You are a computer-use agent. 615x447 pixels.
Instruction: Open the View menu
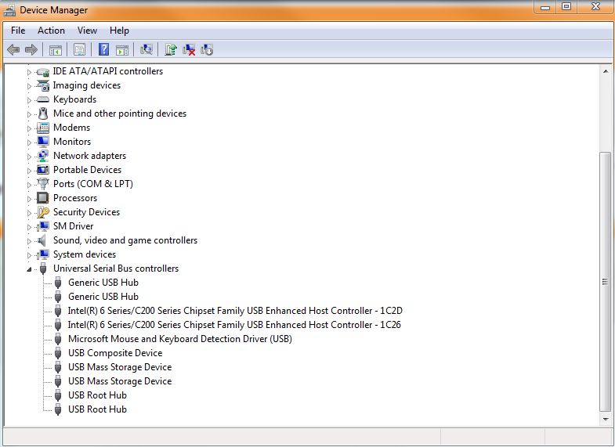pos(87,31)
